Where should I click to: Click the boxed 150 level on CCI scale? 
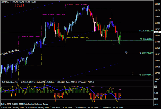156,87
